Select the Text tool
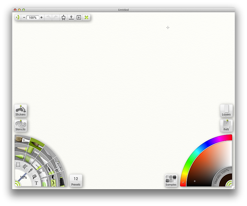 pos(36,183)
